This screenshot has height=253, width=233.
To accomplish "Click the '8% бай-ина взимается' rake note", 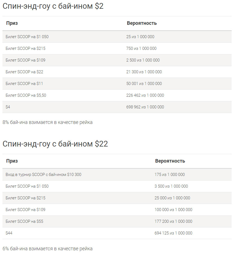I will [x=48, y=122].
